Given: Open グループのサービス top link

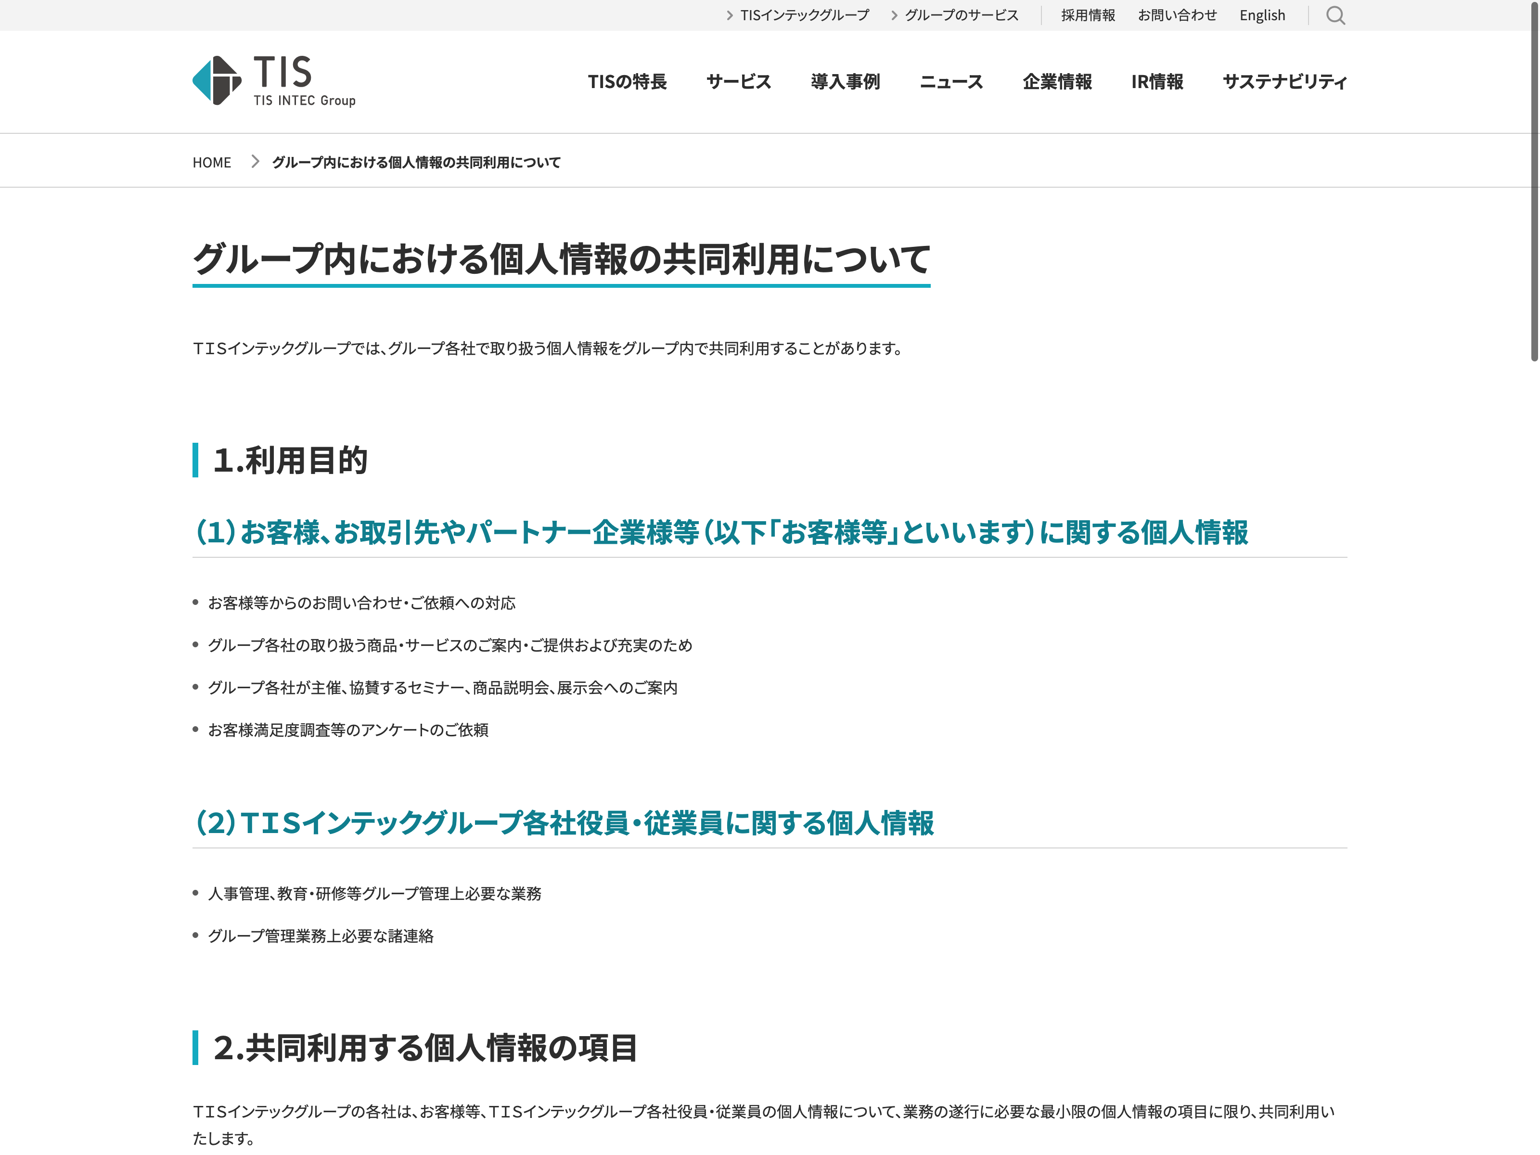Looking at the screenshot, I should point(961,15).
